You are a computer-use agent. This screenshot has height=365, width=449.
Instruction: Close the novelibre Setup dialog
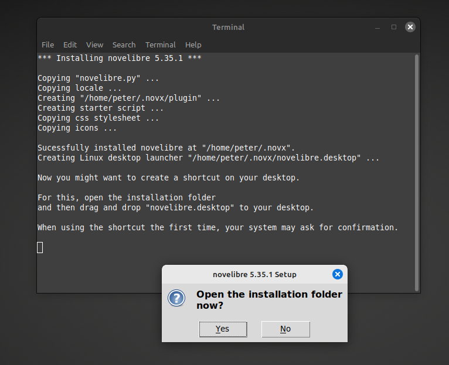(x=338, y=274)
